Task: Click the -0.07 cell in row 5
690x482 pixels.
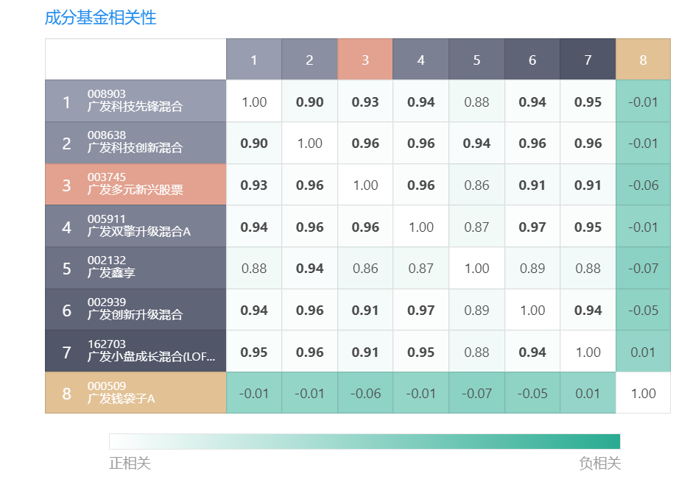Action: pos(643,269)
